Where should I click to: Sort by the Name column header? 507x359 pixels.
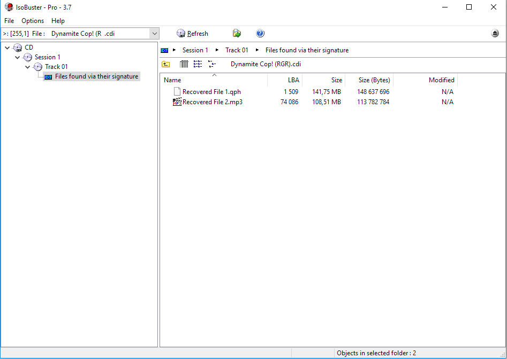(214, 80)
